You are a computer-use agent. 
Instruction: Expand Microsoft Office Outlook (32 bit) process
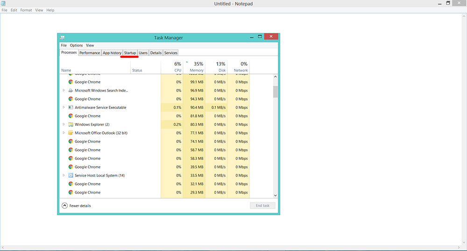[x=64, y=133]
